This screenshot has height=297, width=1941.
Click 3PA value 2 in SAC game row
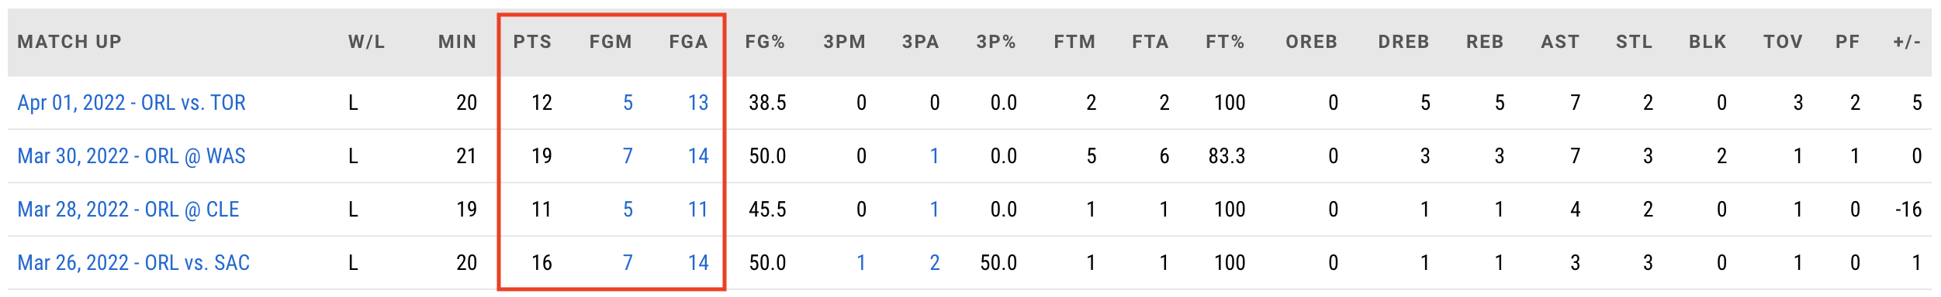tap(935, 263)
